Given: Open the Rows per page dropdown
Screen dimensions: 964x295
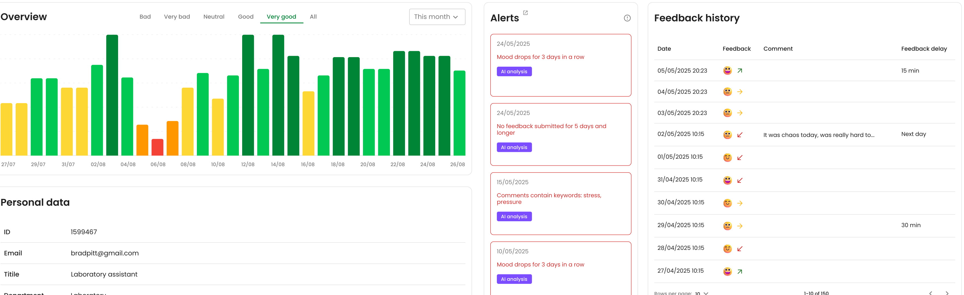Looking at the screenshot, I should coord(702,293).
